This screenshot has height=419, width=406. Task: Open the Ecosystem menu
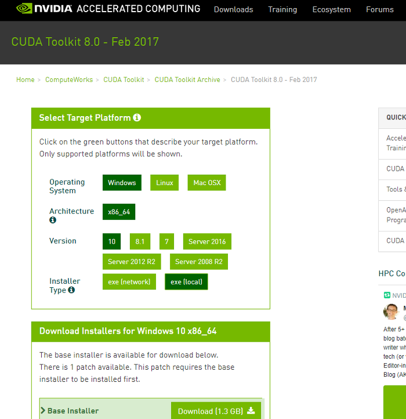(332, 10)
